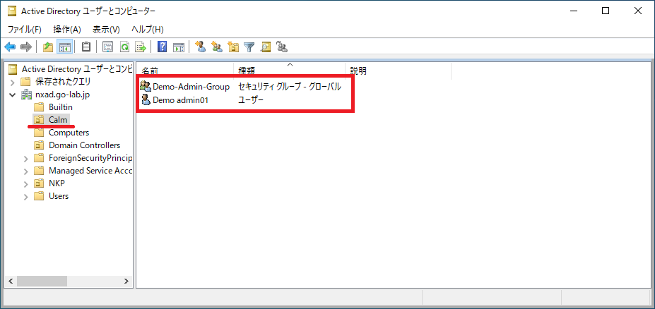Click the Demo-Admin-Group group icon
655x309 pixels.
pyautogui.click(x=146, y=87)
